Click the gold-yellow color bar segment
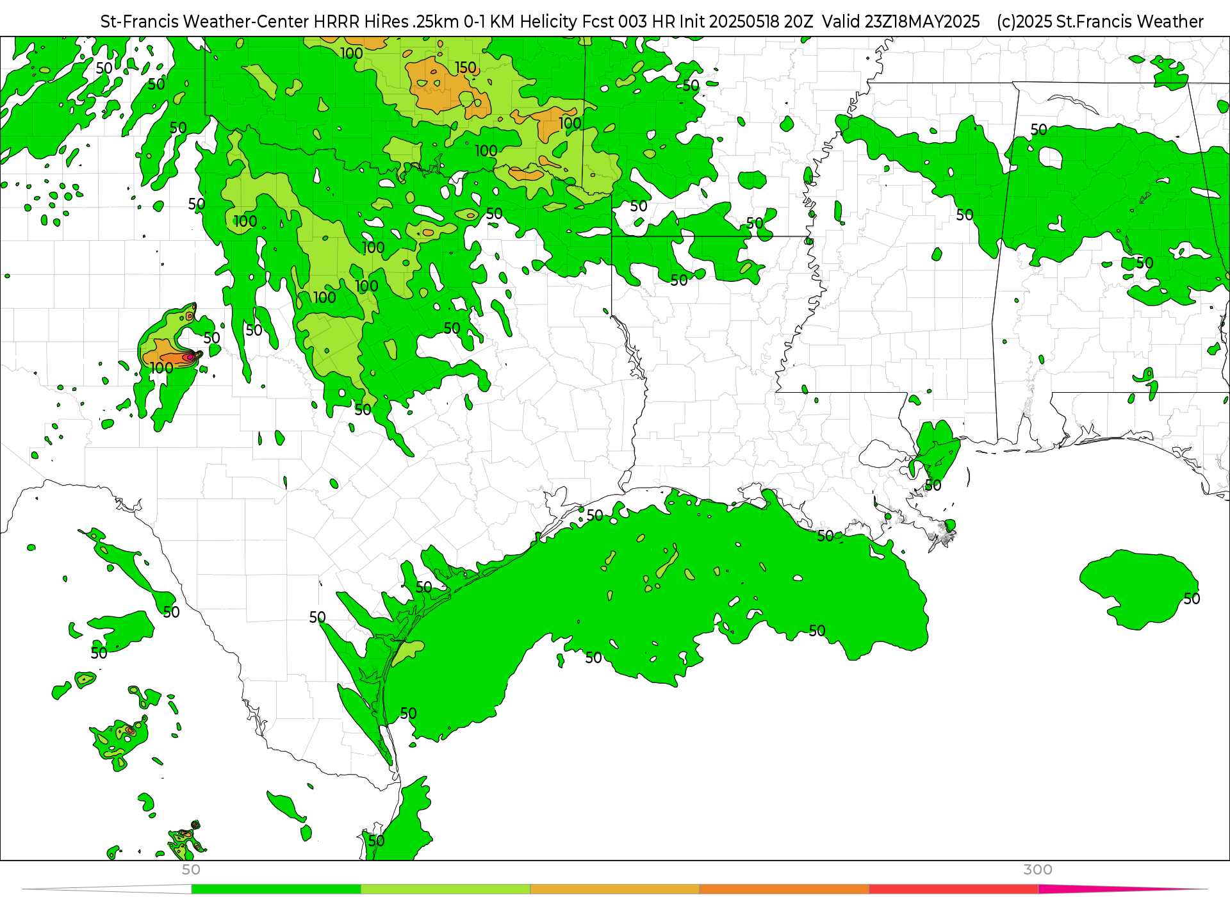The image size is (1230, 897). (x=615, y=889)
